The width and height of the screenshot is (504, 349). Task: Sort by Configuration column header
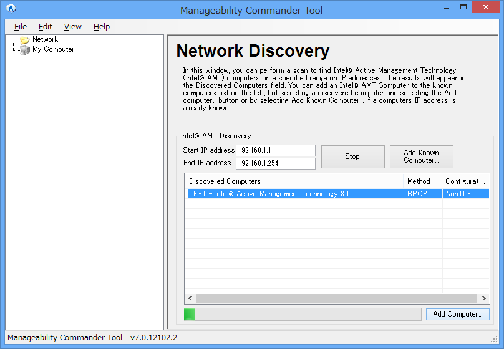point(466,181)
